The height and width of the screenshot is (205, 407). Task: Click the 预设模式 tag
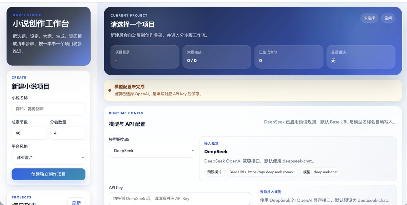[214, 172]
